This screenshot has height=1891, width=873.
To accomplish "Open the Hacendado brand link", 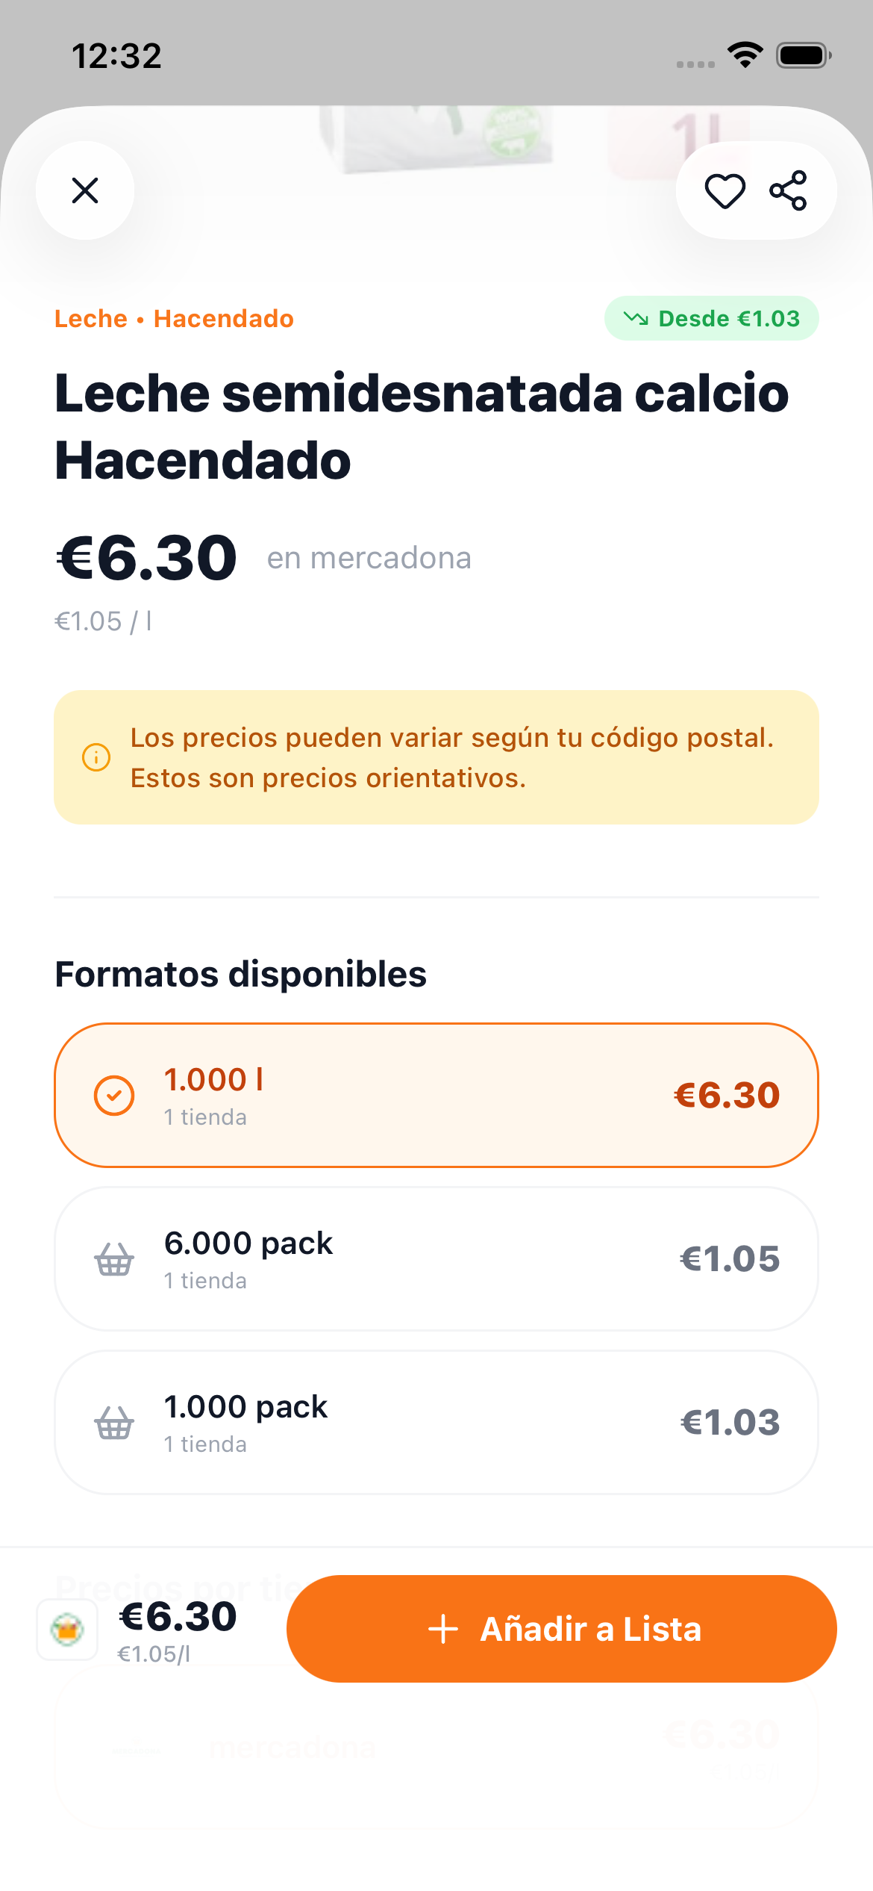I will (x=224, y=319).
